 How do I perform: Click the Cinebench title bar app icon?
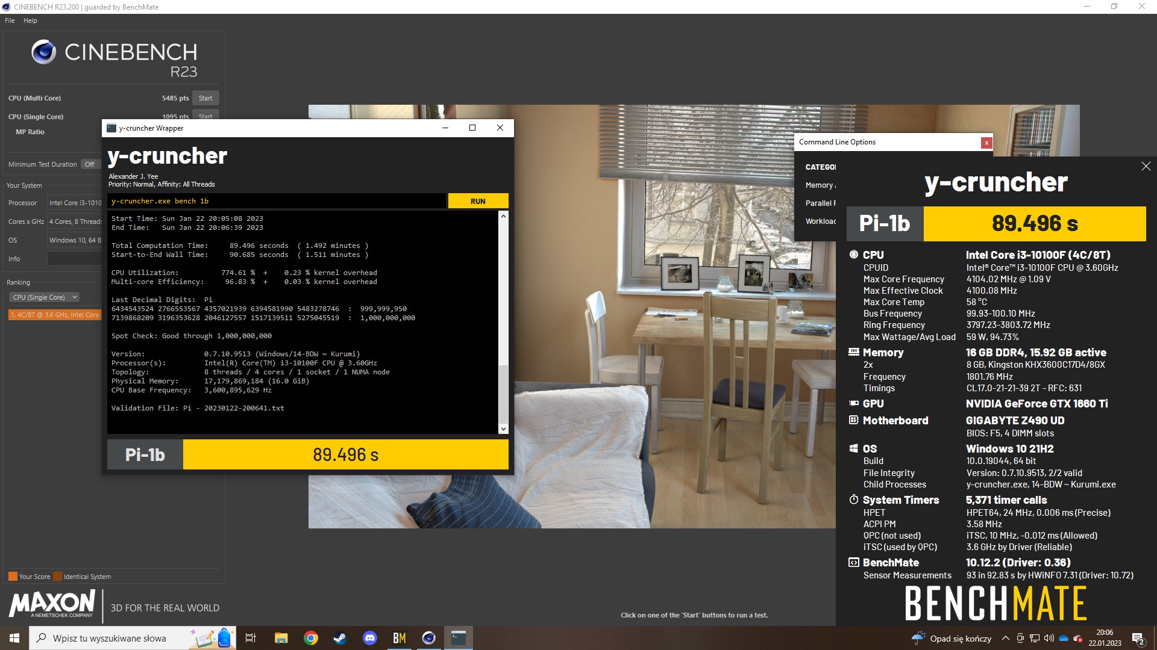7,7
